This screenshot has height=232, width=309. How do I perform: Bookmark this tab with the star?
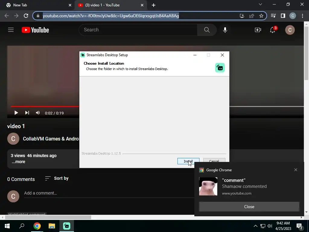pyautogui.click(x=261, y=16)
